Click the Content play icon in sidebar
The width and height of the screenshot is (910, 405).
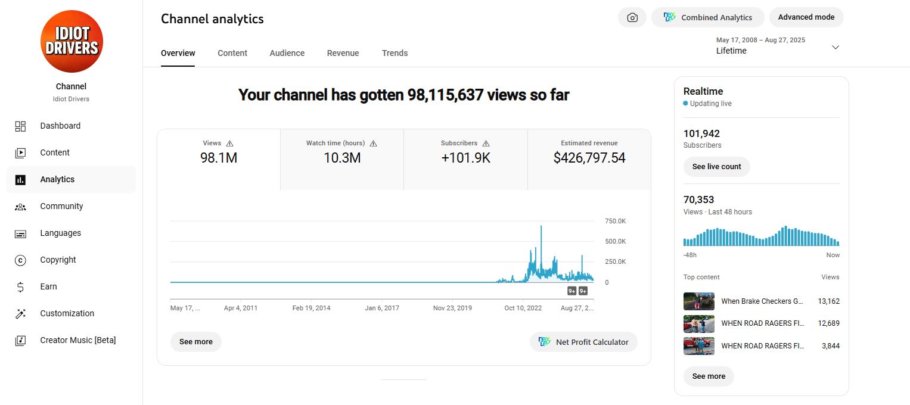[x=20, y=153]
